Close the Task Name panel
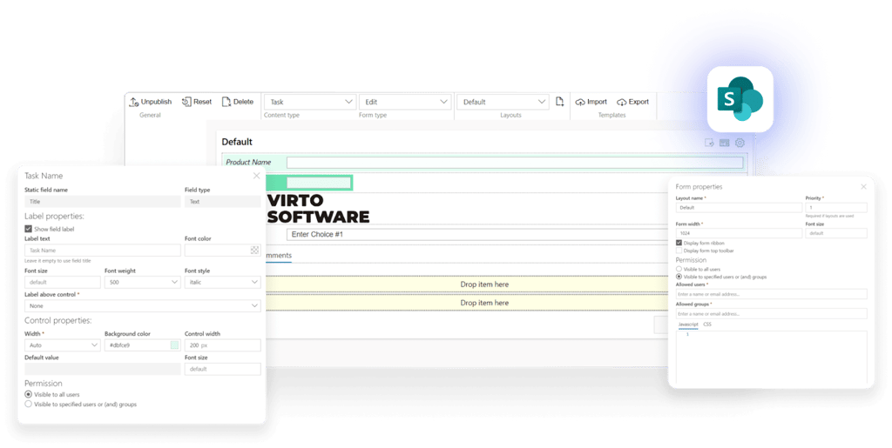 pos(257,176)
